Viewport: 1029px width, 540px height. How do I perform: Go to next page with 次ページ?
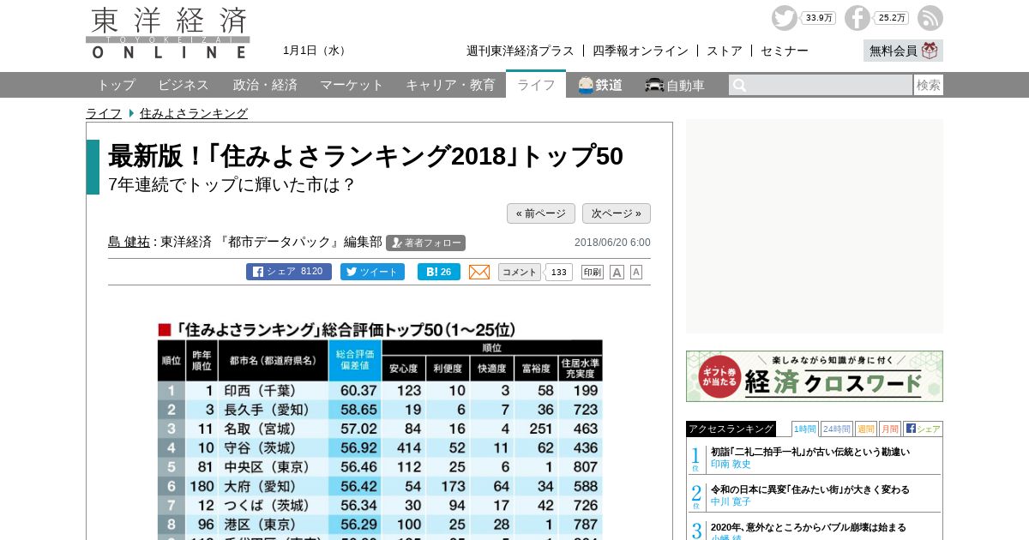[x=617, y=213]
